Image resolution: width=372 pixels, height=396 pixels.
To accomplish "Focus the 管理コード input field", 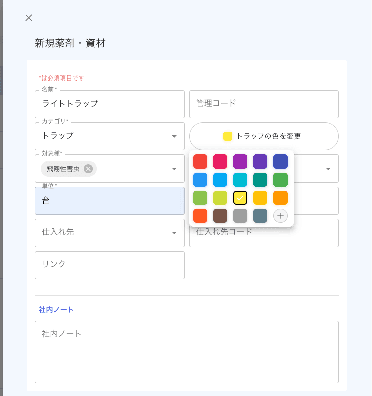I will (263, 104).
